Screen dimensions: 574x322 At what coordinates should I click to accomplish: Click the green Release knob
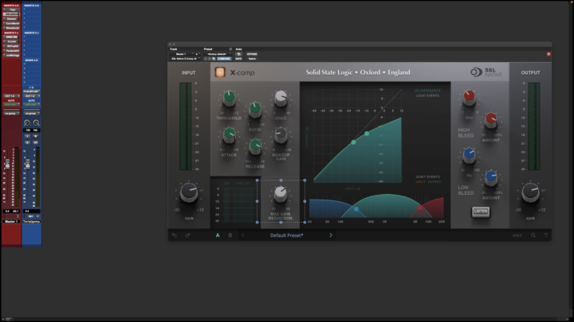point(255,146)
